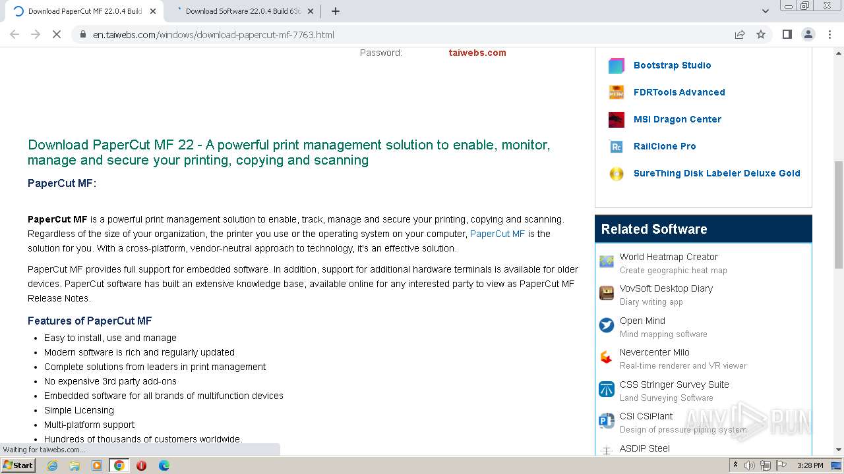Close the Download PaperCut MF tab
The width and height of the screenshot is (844, 474).
pyautogui.click(x=153, y=11)
